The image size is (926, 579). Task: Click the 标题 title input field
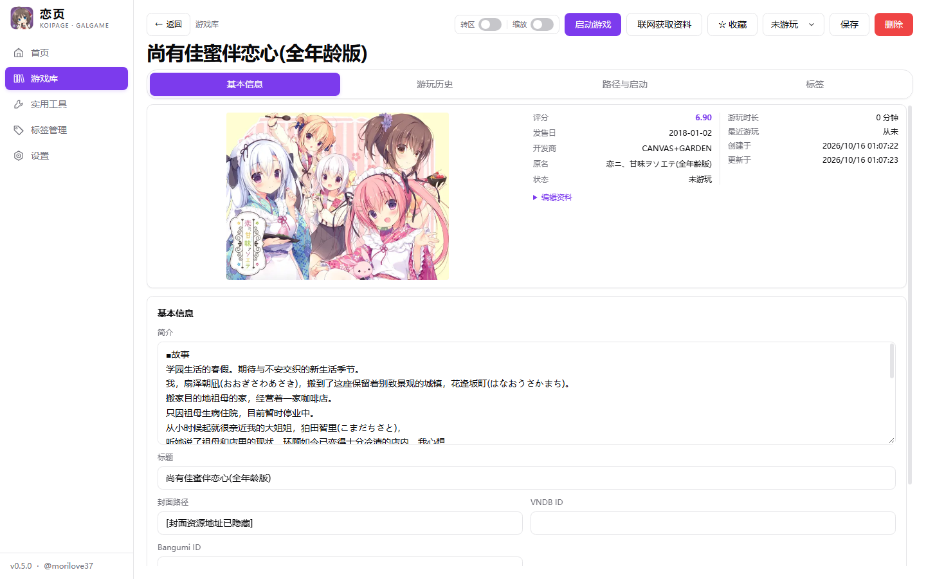[527, 478]
